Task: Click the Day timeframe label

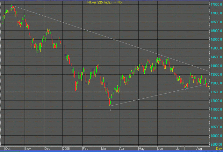Action: tap(219, 149)
